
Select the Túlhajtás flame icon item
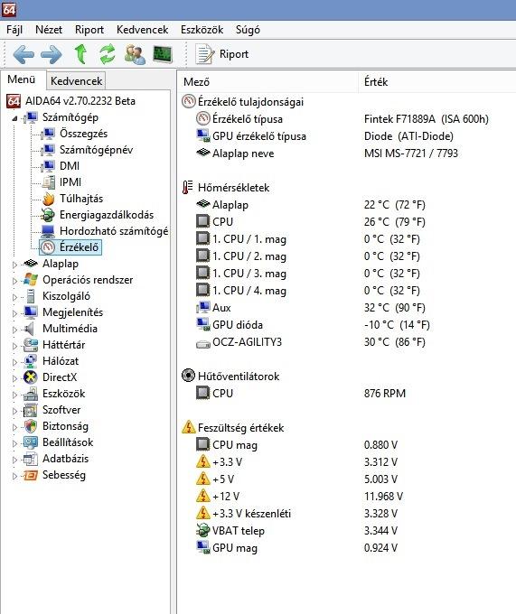click(81, 199)
